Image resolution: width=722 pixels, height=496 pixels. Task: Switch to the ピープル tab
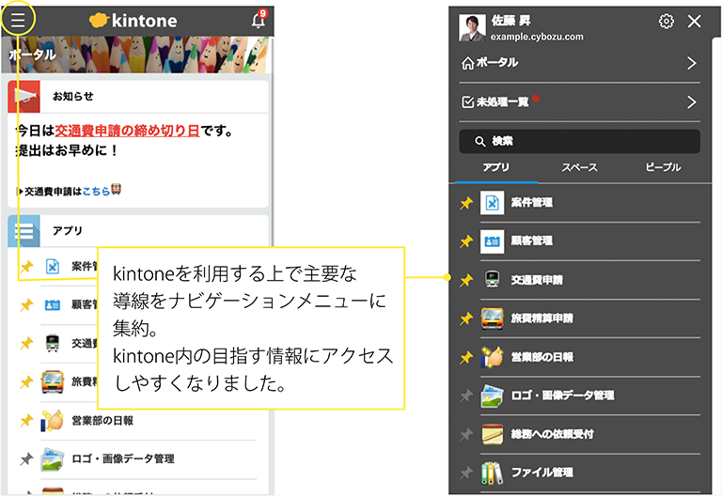pos(663,167)
